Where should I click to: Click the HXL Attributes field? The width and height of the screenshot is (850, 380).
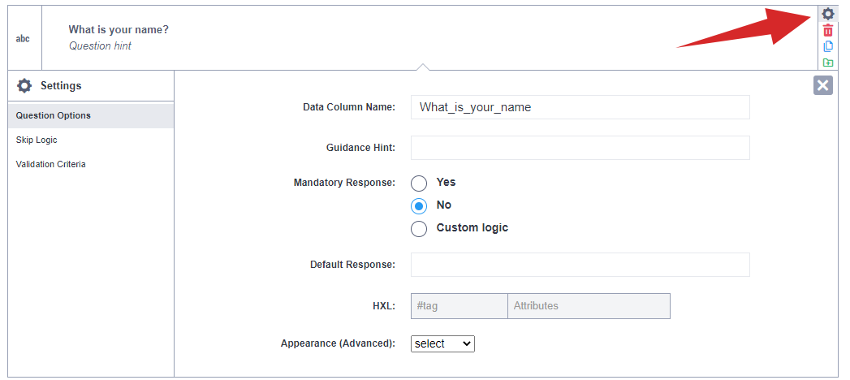pyautogui.click(x=589, y=306)
